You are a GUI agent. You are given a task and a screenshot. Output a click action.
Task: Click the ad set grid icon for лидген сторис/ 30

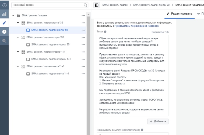coord(23,37)
